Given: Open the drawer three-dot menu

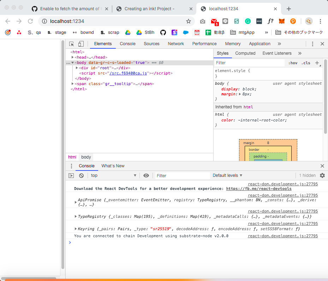Looking at the screenshot, I should [71, 166].
